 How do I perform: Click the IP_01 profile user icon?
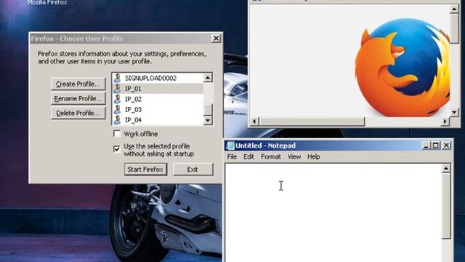point(118,89)
